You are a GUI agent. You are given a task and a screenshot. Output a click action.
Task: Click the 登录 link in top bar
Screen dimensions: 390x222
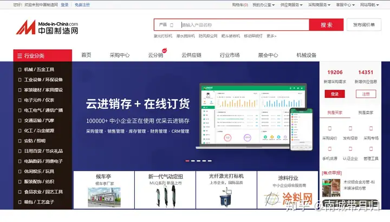64,5
